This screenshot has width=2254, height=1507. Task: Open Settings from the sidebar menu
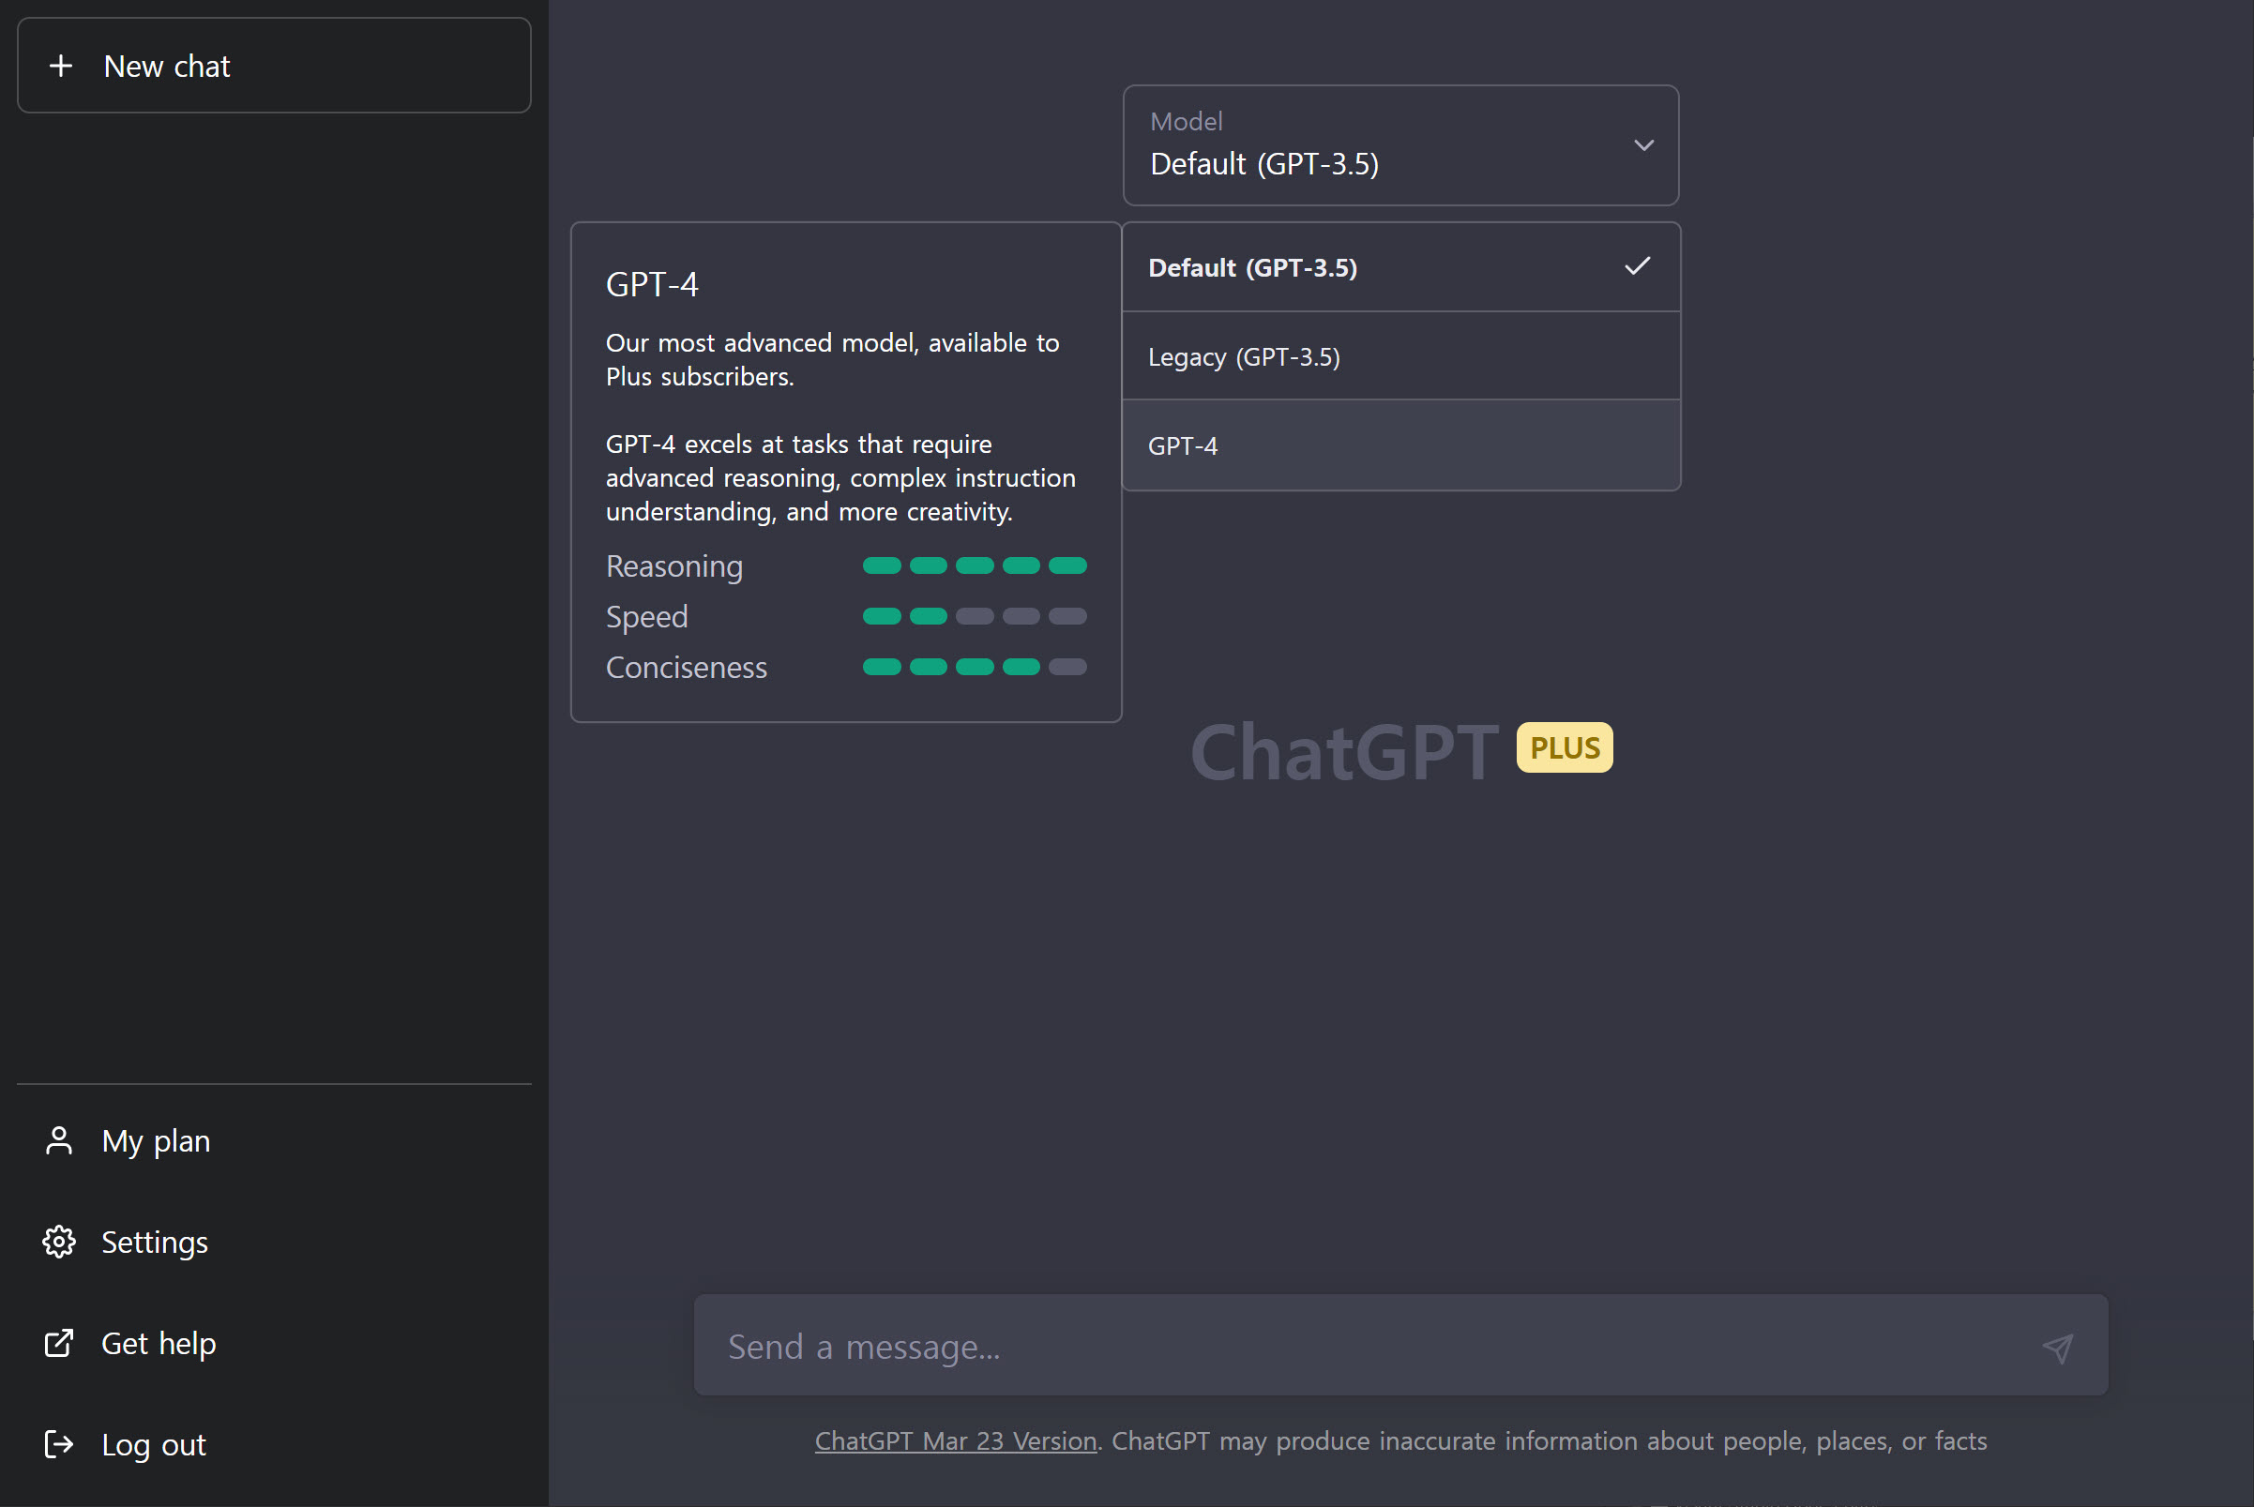pos(154,1242)
